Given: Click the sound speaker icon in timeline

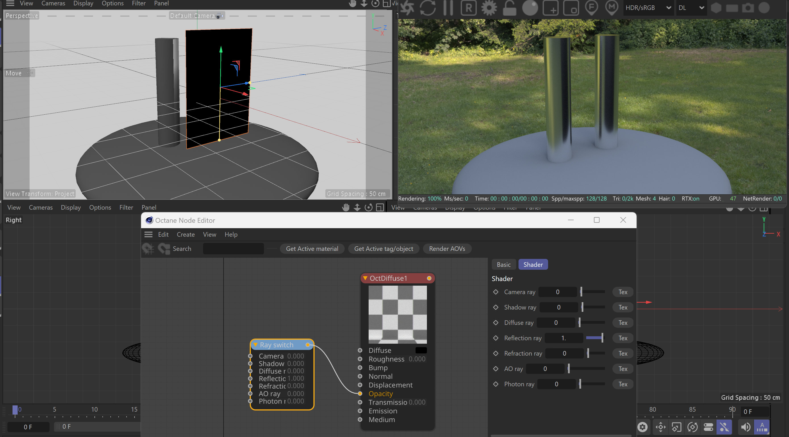Looking at the screenshot, I should [745, 427].
